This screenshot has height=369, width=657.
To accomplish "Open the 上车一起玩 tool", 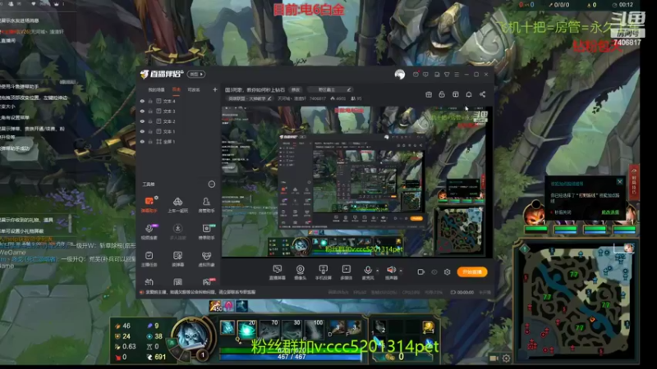I will point(177,204).
